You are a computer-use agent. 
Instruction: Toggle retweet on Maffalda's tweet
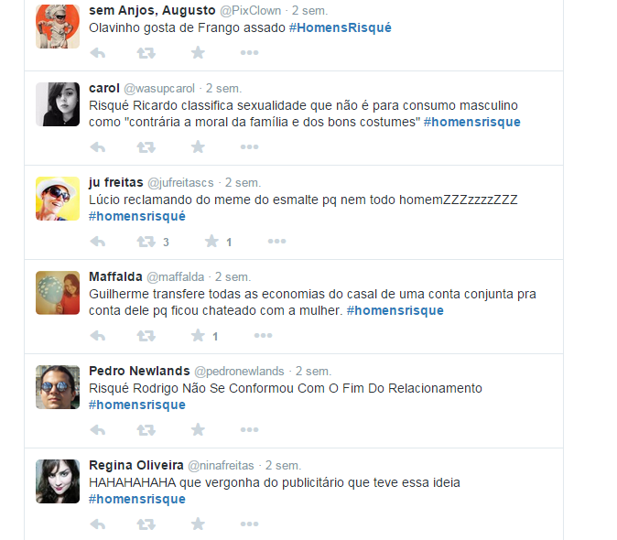tap(146, 336)
